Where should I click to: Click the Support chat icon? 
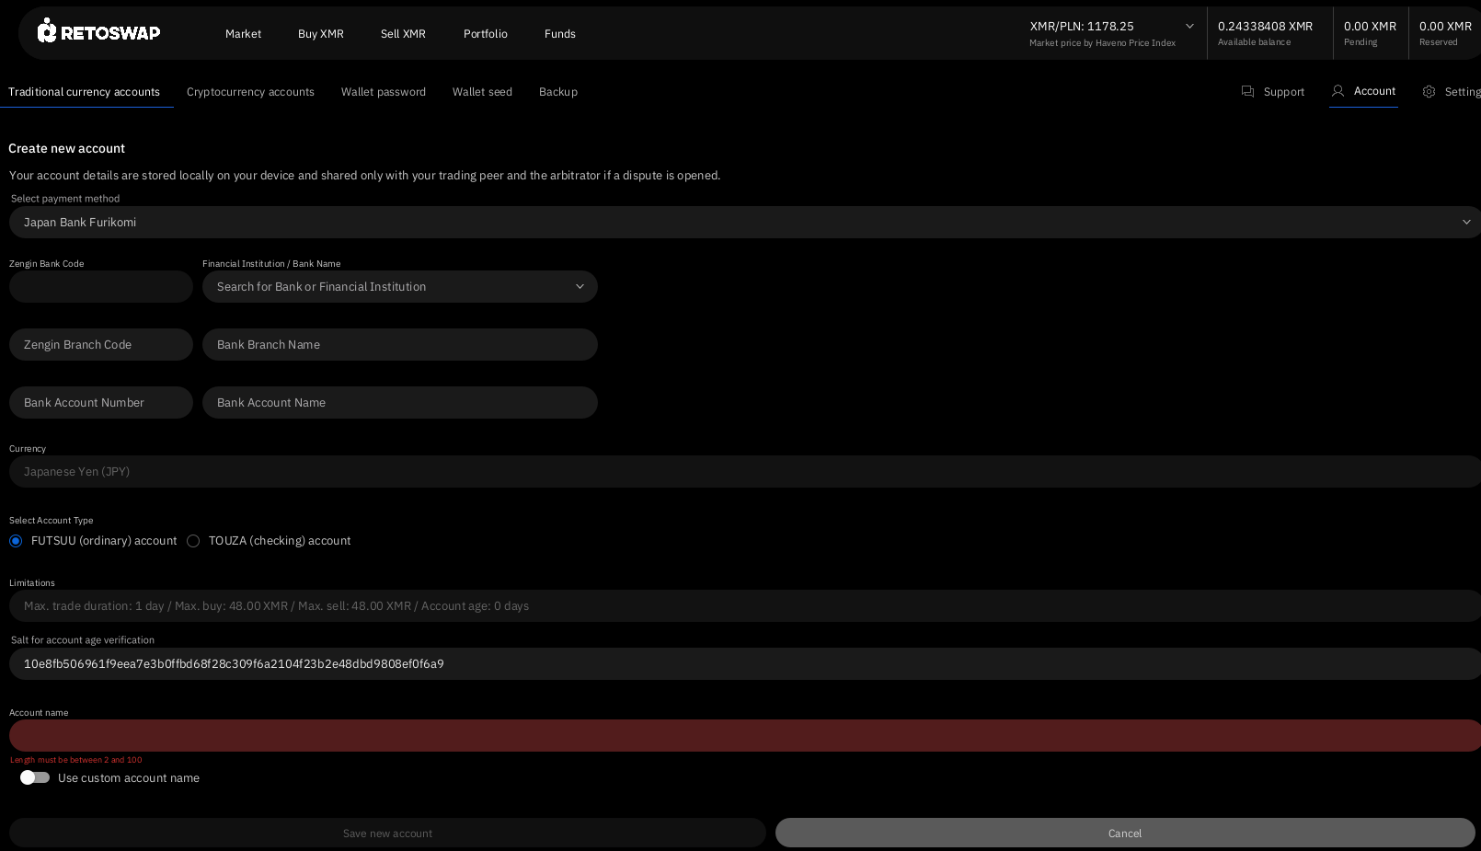(x=1247, y=92)
